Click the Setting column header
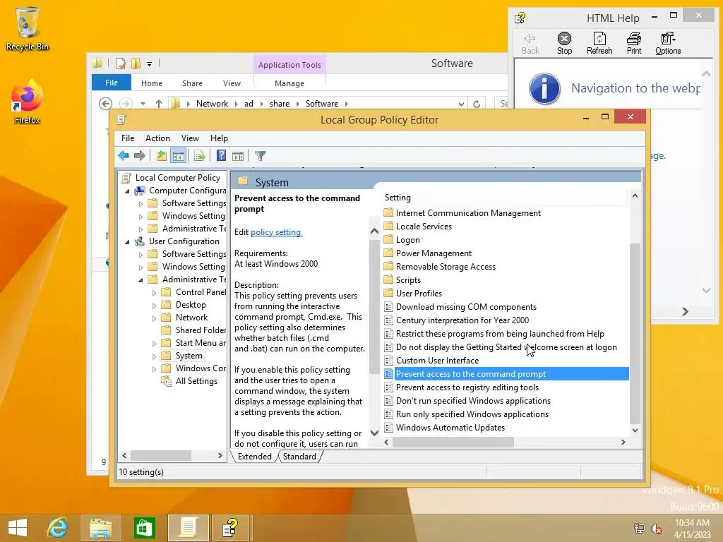This screenshot has width=723, height=542. (506, 198)
